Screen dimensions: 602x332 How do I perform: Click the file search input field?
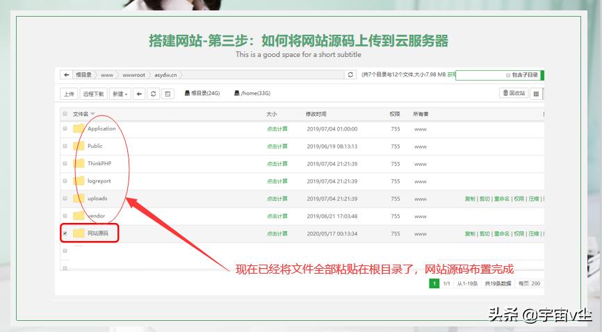(498, 75)
